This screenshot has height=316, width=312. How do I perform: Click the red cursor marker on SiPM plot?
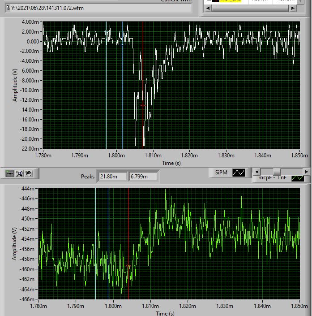(x=143, y=106)
